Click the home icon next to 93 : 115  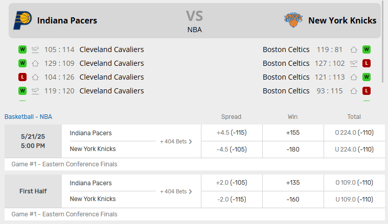pyautogui.click(x=354, y=91)
